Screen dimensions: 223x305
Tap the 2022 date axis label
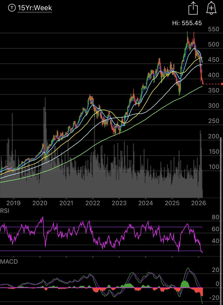click(93, 203)
